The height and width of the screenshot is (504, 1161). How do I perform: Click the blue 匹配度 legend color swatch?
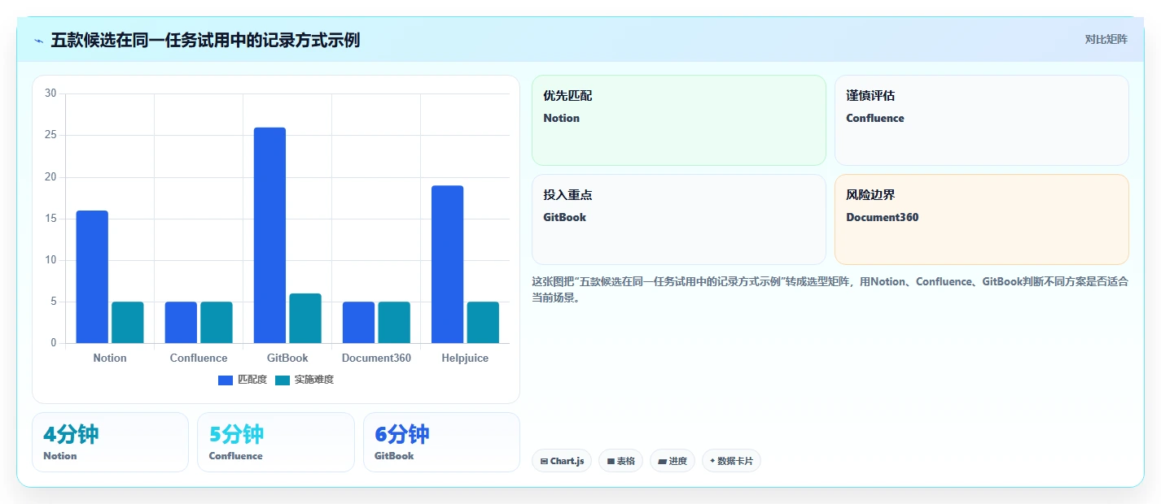point(226,380)
